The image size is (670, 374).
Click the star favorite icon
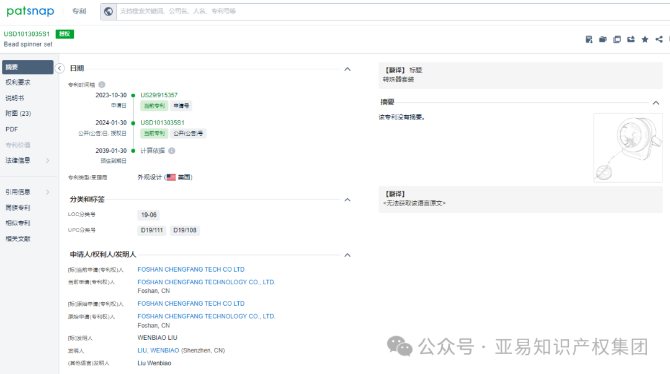645,39
